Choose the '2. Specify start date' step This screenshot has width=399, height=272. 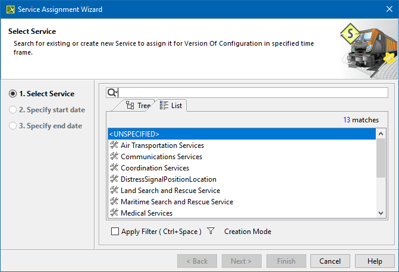pos(12,110)
